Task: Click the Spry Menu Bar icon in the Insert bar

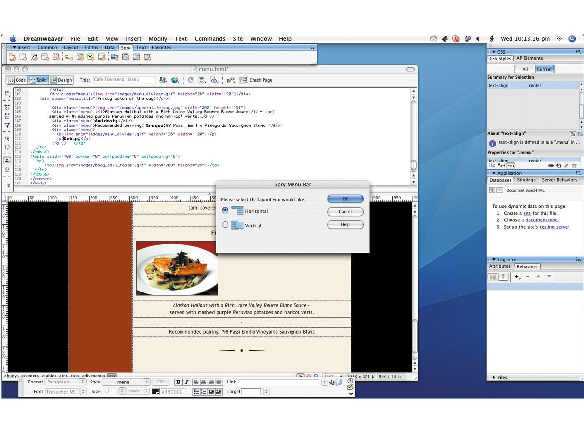Action: (114, 57)
